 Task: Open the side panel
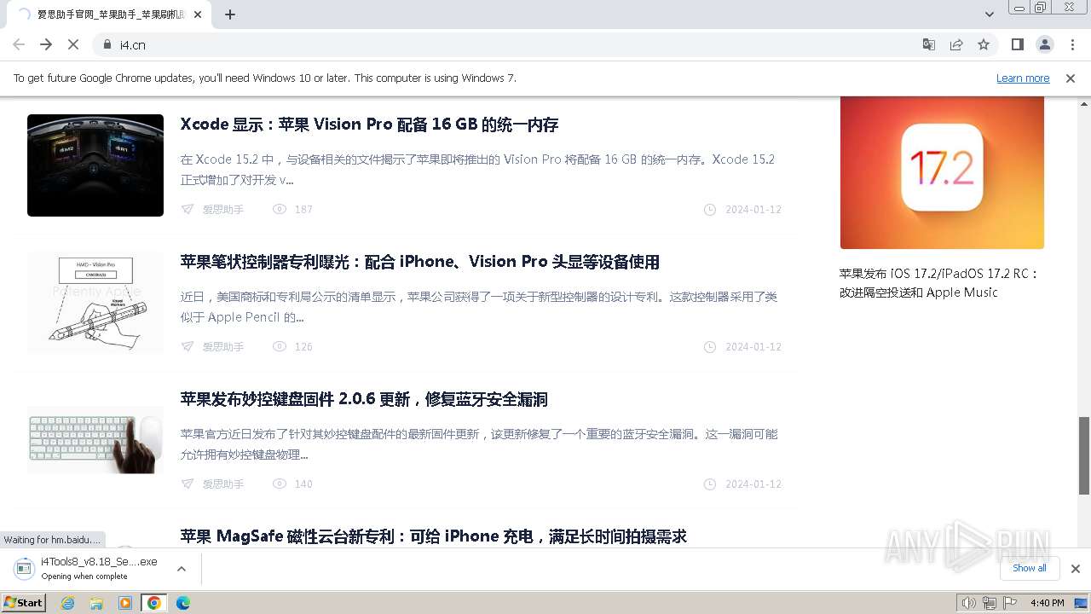click(x=1017, y=44)
